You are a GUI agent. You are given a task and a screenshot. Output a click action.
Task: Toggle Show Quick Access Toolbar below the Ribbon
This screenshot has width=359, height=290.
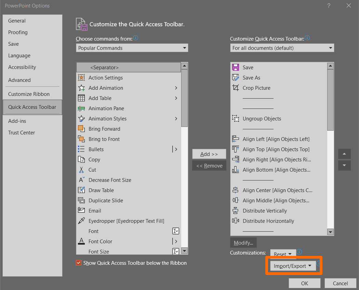79,263
